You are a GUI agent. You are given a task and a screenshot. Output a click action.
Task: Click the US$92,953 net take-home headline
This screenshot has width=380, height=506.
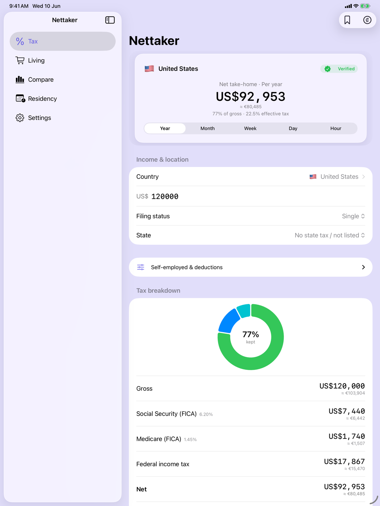(250, 97)
